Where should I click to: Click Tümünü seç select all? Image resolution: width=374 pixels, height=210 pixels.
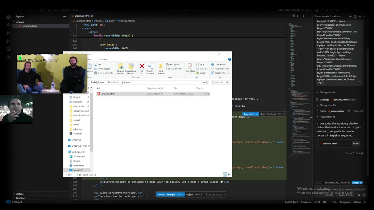point(219,64)
